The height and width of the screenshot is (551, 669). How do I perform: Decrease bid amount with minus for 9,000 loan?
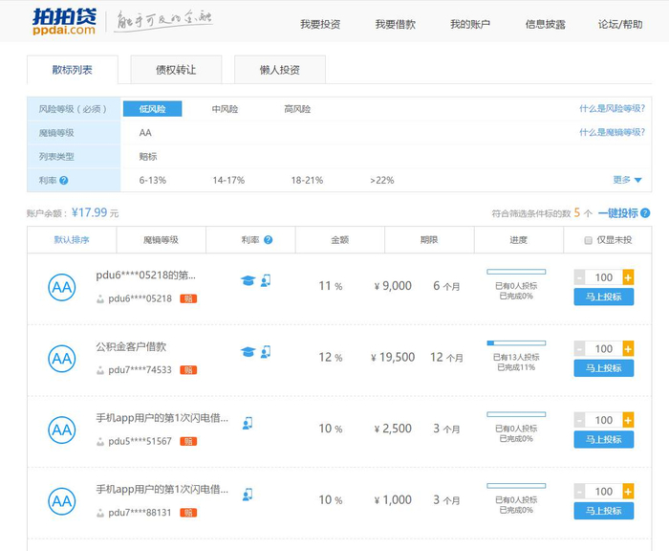point(579,277)
